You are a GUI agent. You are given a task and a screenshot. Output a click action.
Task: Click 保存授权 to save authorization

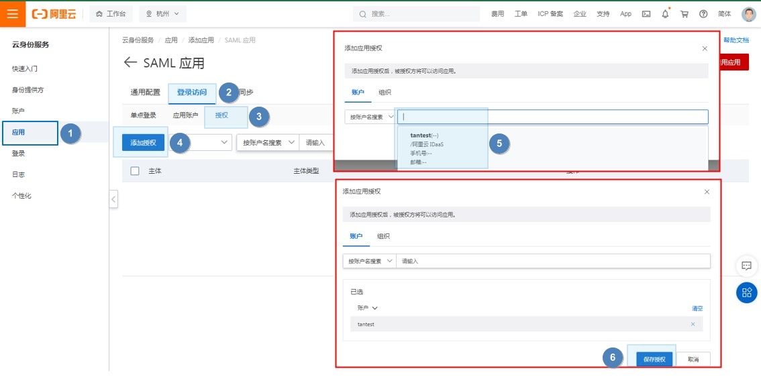[x=654, y=360]
